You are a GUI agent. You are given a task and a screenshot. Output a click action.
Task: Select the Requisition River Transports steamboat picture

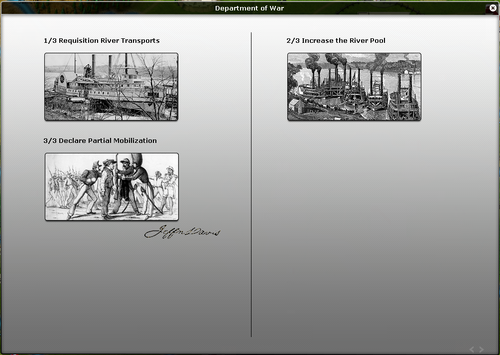tap(111, 87)
